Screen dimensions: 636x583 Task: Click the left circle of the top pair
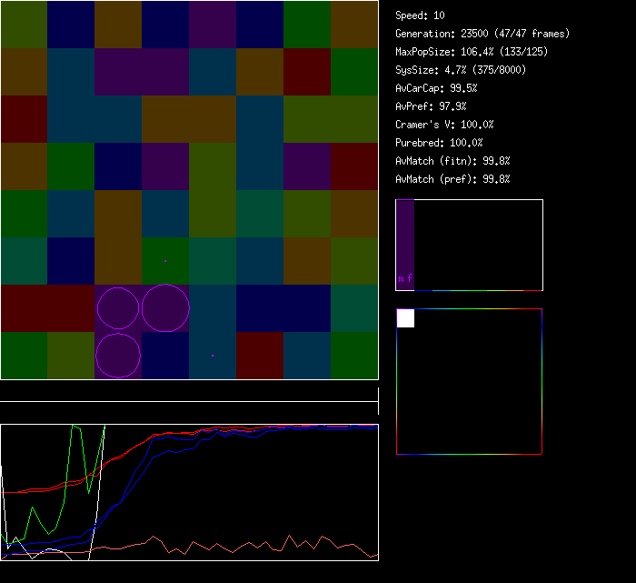point(118,308)
